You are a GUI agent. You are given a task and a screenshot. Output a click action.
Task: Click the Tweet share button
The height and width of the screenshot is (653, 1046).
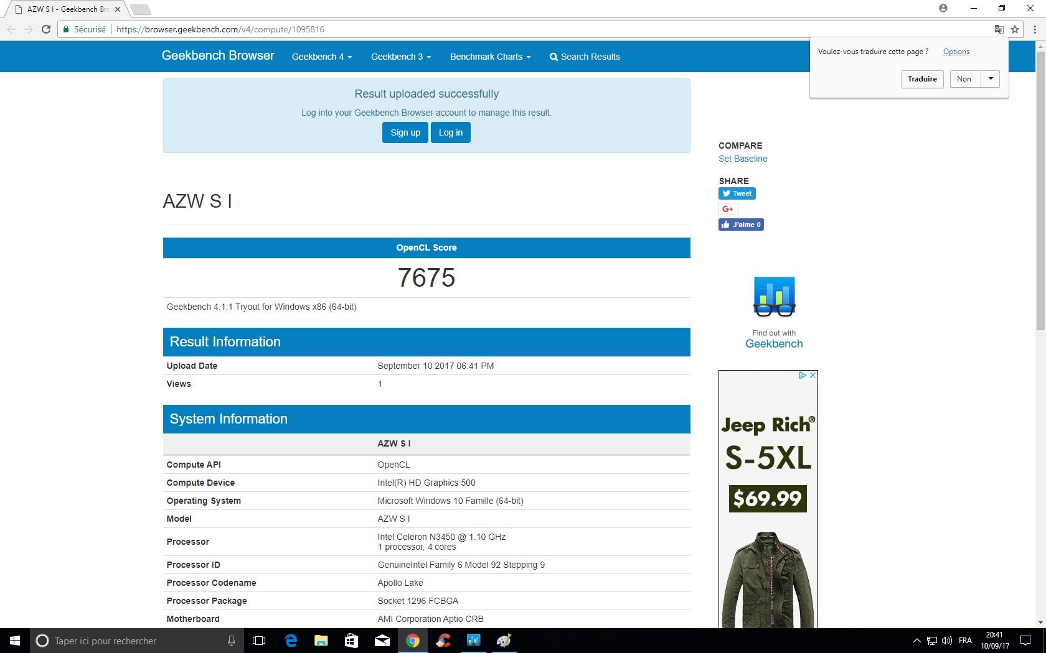click(x=737, y=193)
